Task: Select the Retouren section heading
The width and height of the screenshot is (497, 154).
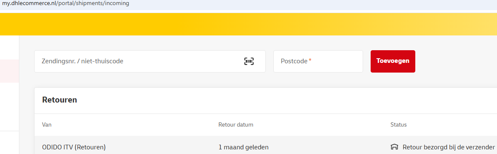Action: pos(59,100)
